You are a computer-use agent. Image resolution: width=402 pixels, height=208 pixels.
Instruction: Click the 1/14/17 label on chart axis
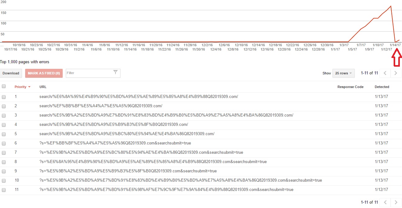point(395,45)
